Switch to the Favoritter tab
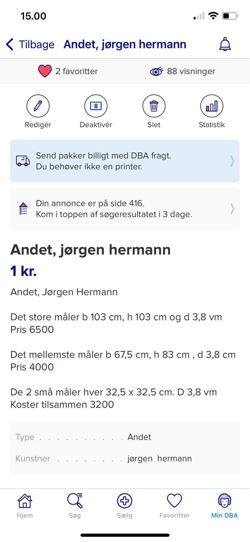This screenshot has height=542, width=250. [174, 505]
